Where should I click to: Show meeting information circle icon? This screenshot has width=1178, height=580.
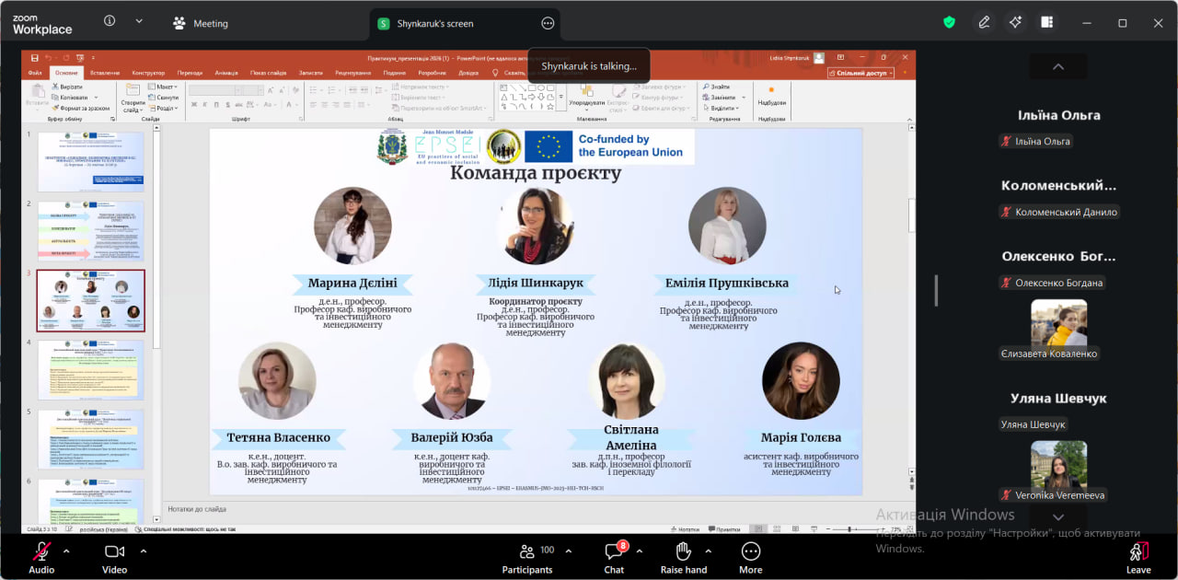click(x=110, y=21)
